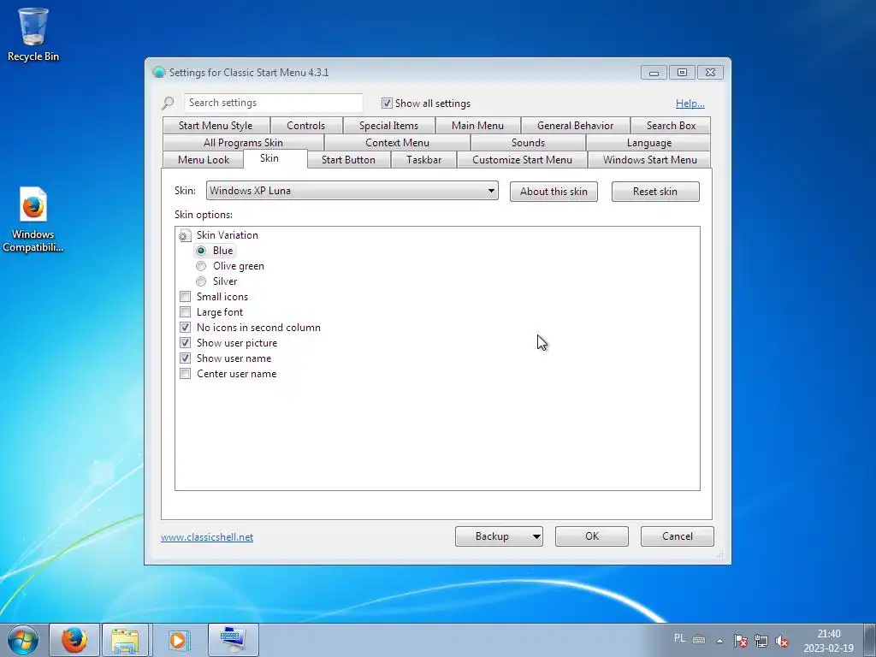
Task: Click the Cancel button
Action: (x=678, y=536)
